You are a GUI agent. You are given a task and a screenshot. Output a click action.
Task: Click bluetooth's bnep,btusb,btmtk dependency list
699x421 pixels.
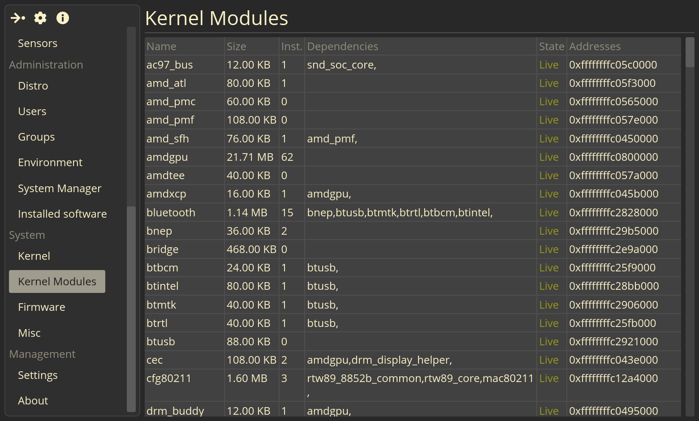click(400, 213)
